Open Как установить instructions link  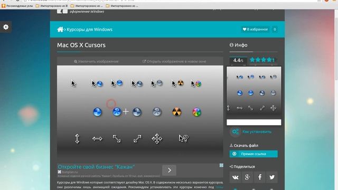pyautogui.click(x=257, y=131)
